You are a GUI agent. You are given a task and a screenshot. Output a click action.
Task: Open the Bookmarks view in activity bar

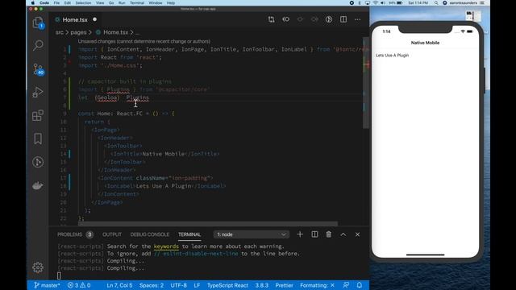38,139
